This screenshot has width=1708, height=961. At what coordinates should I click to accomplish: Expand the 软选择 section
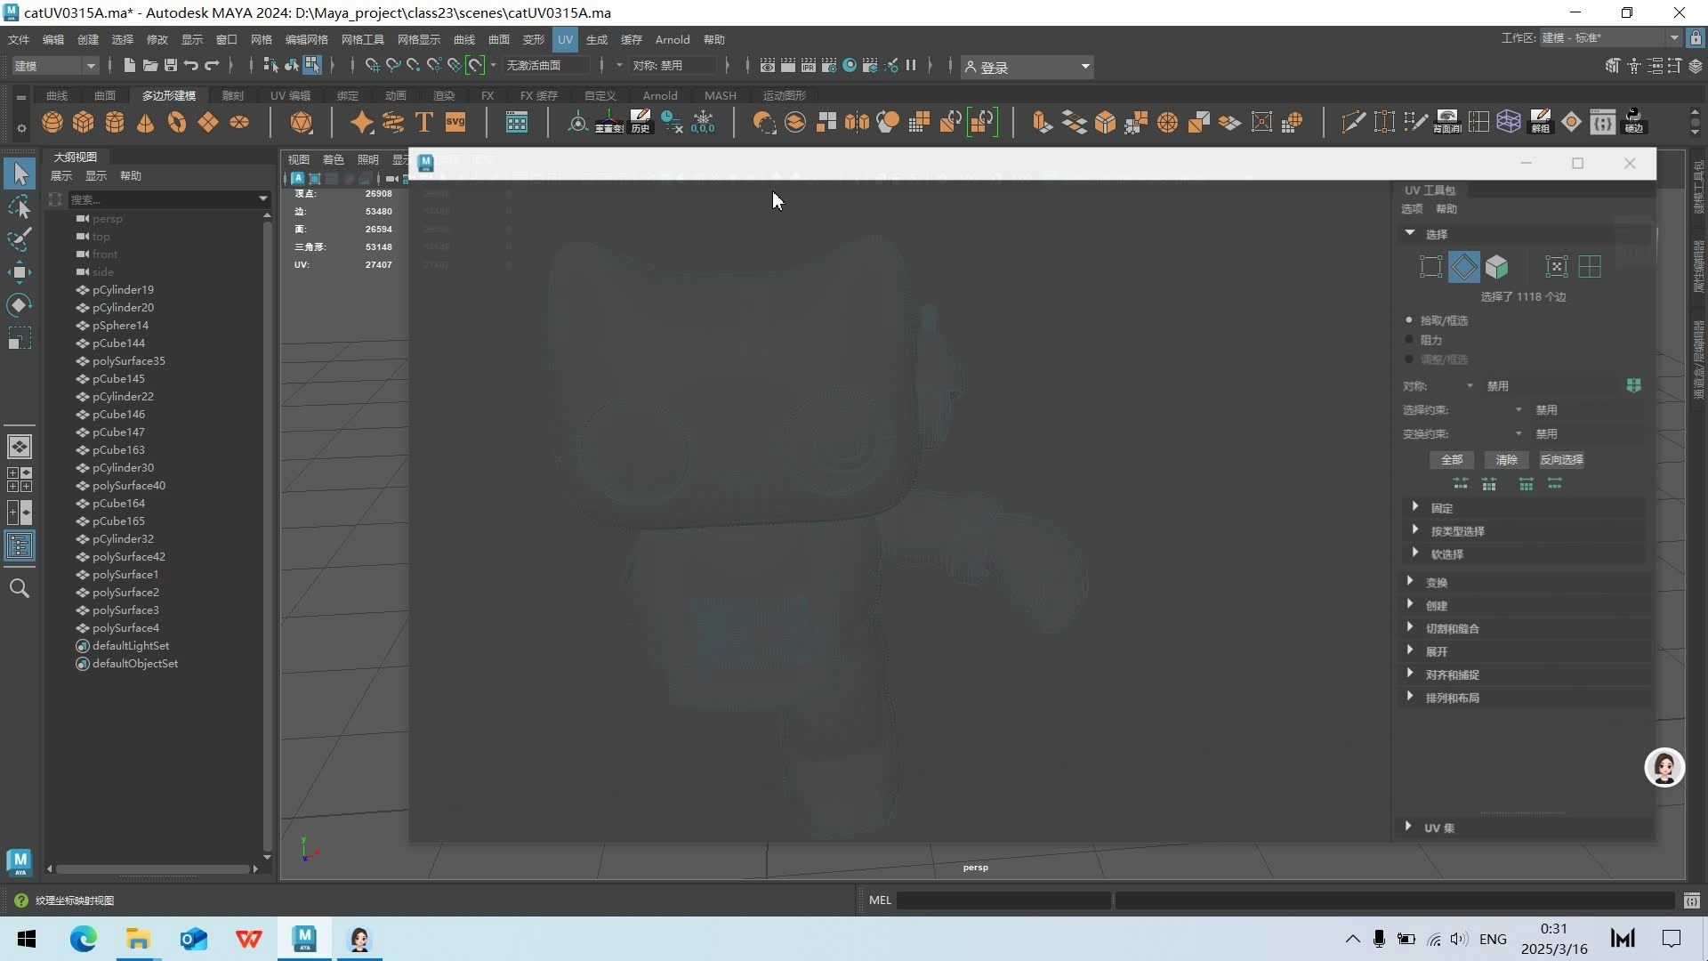[1415, 553]
